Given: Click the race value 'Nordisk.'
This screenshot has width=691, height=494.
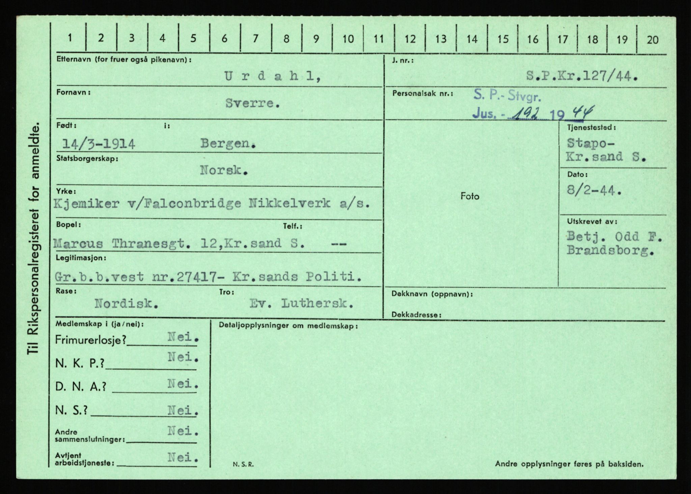Looking at the screenshot, I should [x=127, y=304].
